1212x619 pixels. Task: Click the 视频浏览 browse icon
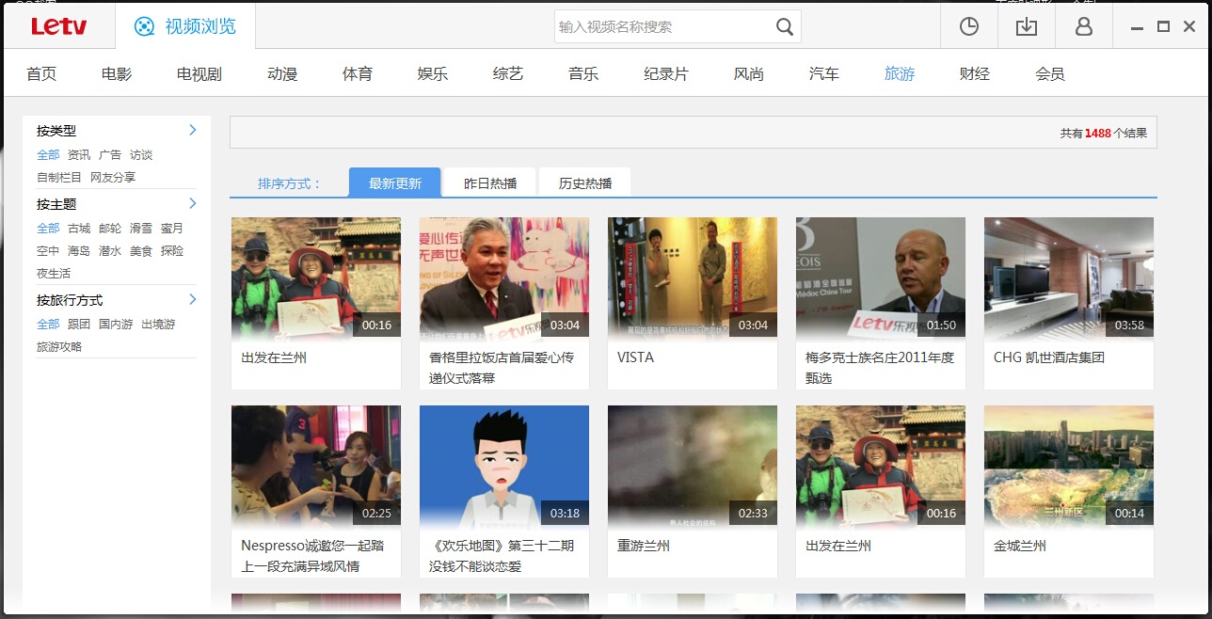coord(146,26)
